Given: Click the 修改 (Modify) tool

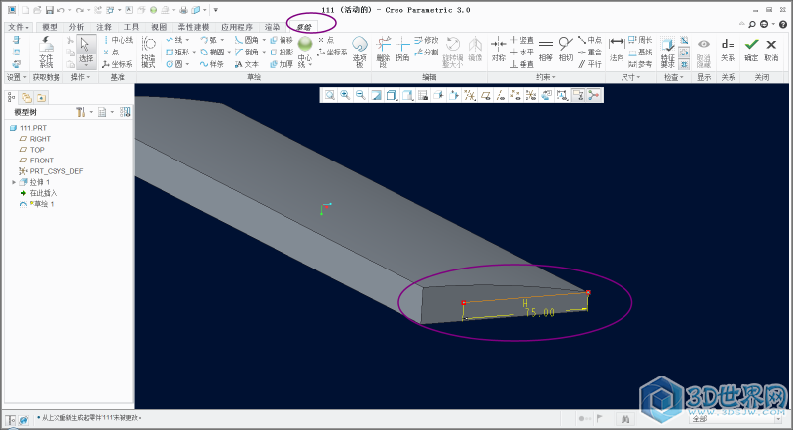Looking at the screenshot, I should click(426, 40).
